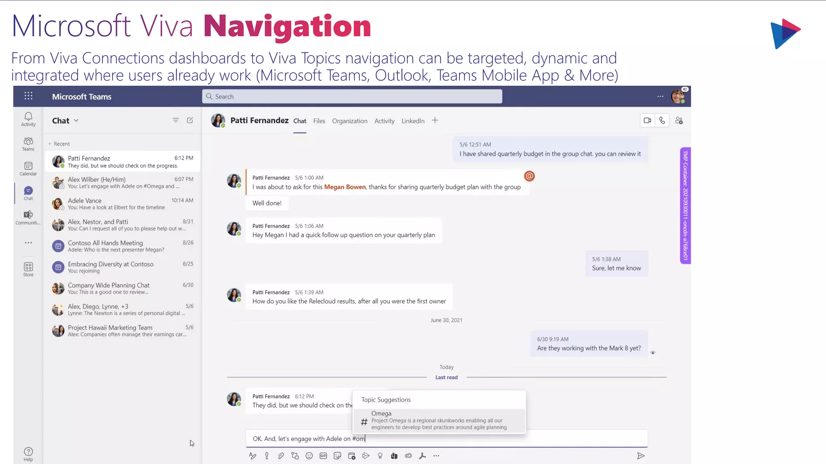Screen dimensions: 826x464
Task: Open Alex, Diego, Lynne, +3 chat
Action: (x=123, y=310)
